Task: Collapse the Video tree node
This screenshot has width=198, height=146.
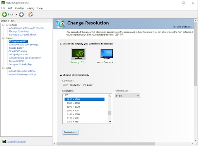Action: (3, 68)
